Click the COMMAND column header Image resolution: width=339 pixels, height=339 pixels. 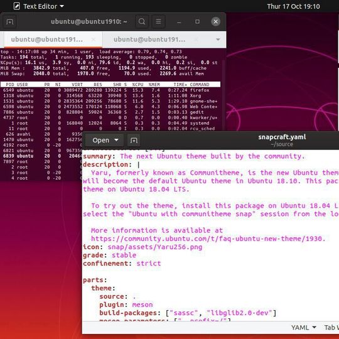(x=200, y=85)
